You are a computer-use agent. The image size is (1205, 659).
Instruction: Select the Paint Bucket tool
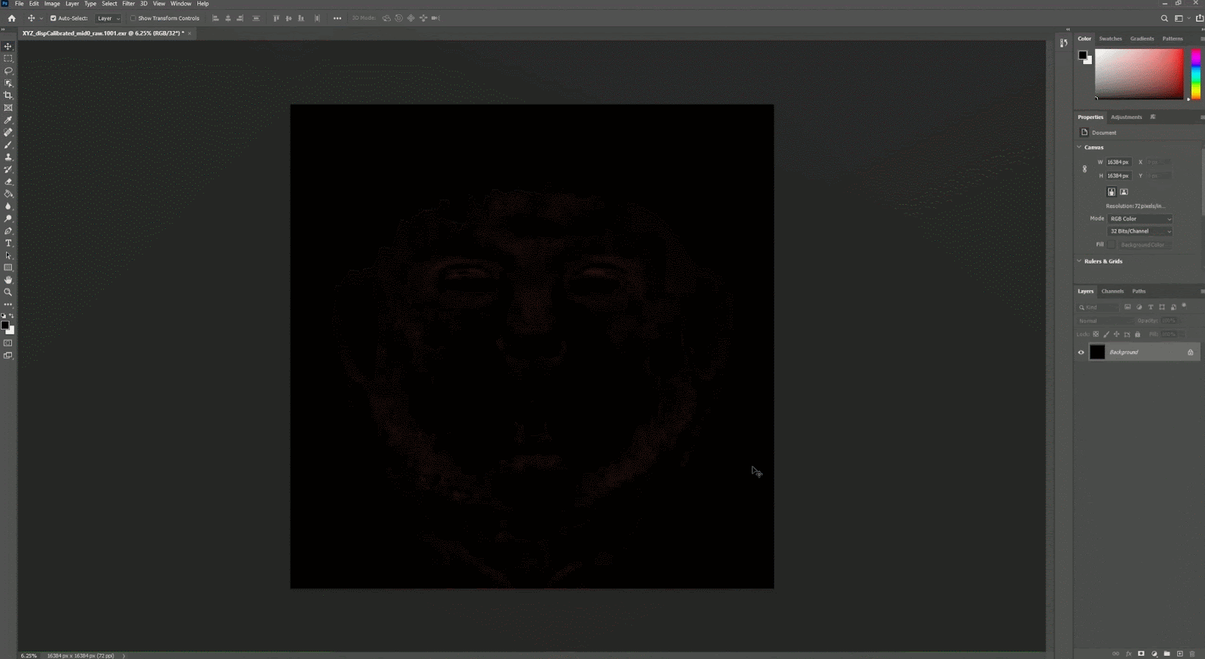(x=8, y=194)
